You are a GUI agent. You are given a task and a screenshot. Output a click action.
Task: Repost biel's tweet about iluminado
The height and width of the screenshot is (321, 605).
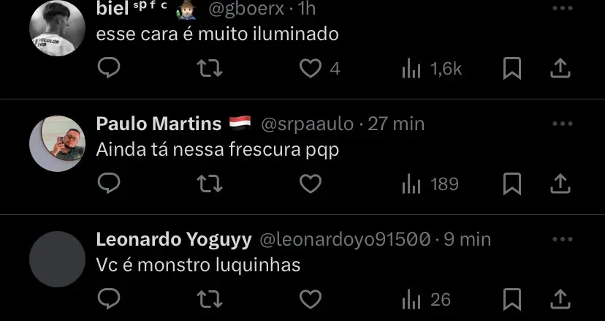pyautogui.click(x=210, y=69)
